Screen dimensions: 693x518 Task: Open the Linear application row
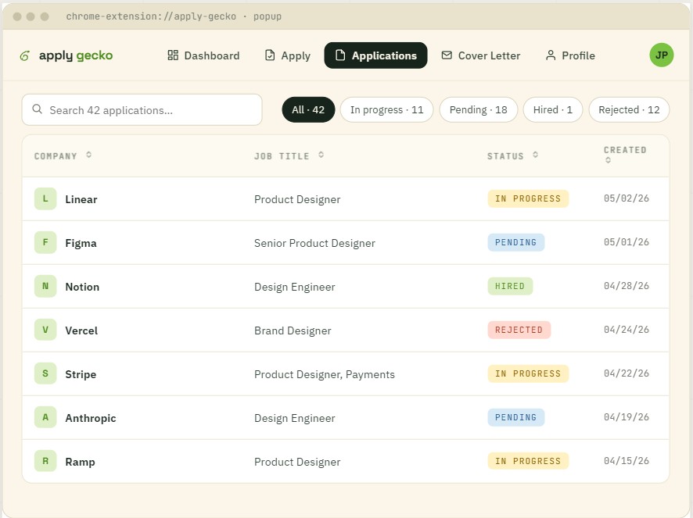point(346,198)
